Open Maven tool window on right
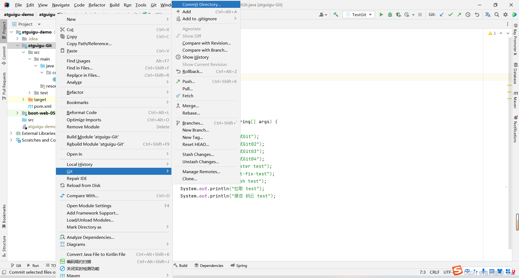The width and height of the screenshot is (519, 278). (515, 100)
